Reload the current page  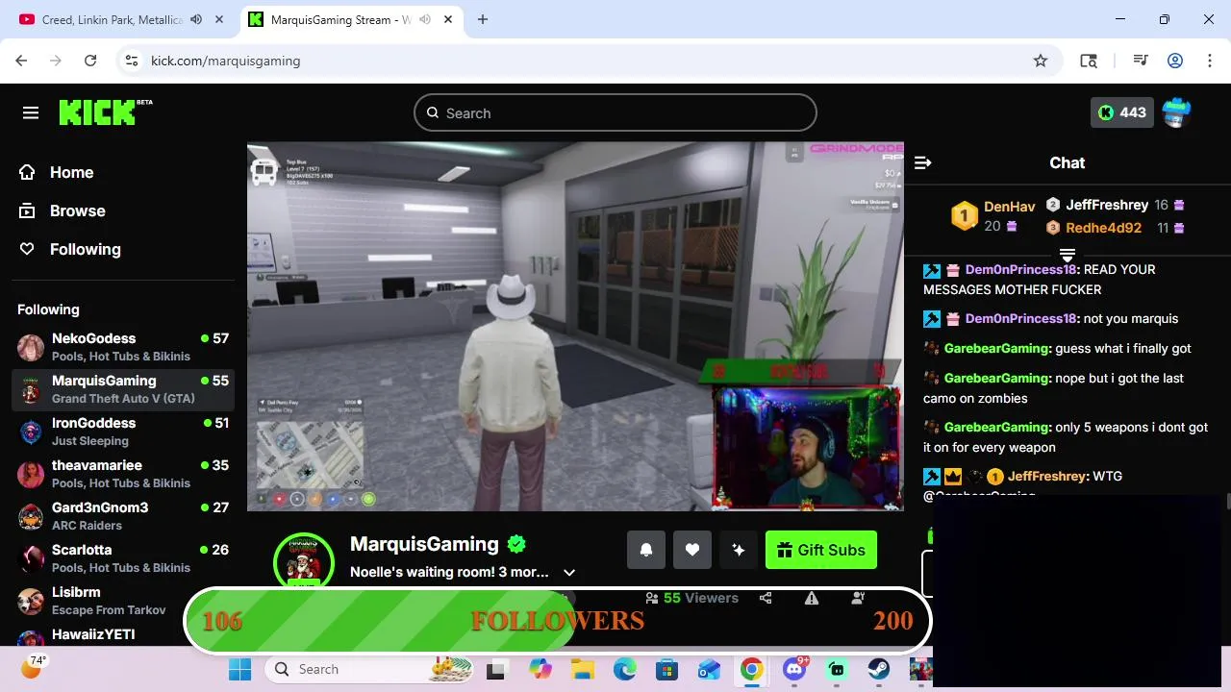[90, 61]
